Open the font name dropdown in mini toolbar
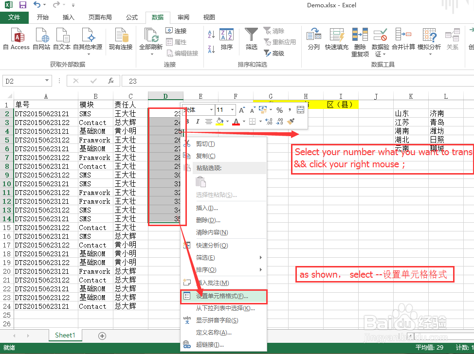Image resolution: width=474 pixels, height=354 pixels. (x=211, y=109)
